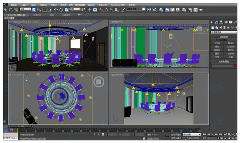The height and width of the screenshot is (143, 240).
Task: Collapse the Object Type (对象类型) rollout
Action: [x=224, y=37]
